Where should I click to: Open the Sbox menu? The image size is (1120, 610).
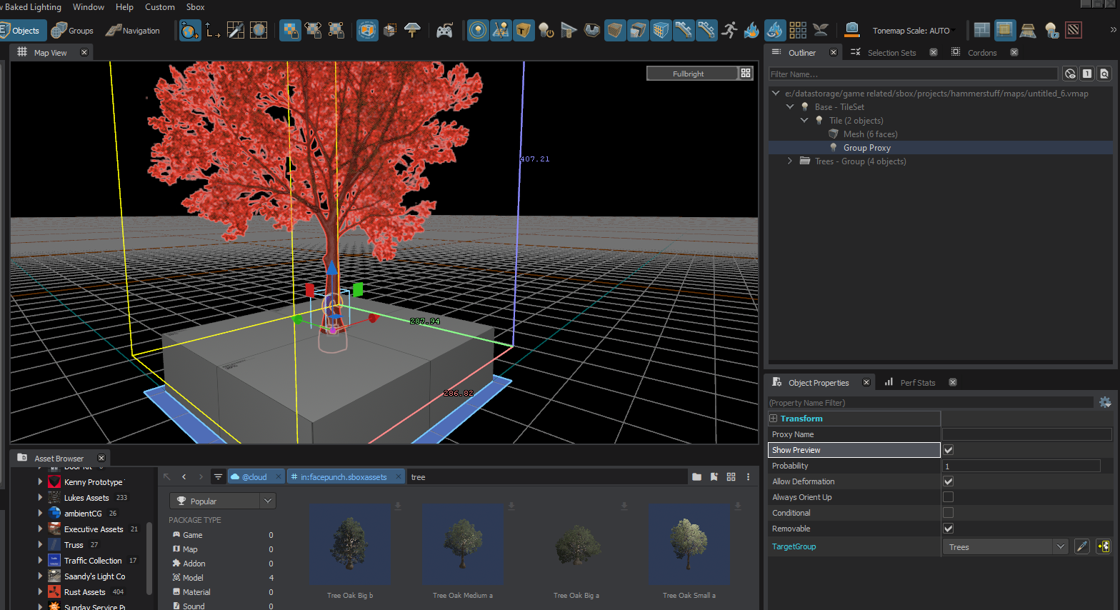click(x=195, y=7)
